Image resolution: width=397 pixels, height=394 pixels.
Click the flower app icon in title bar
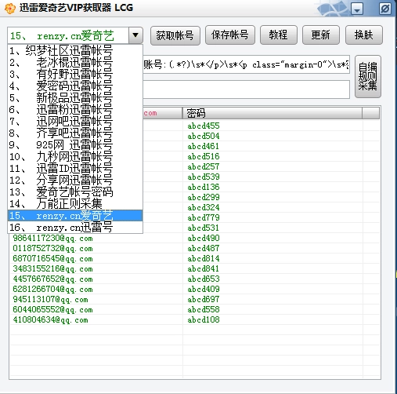tap(10, 9)
